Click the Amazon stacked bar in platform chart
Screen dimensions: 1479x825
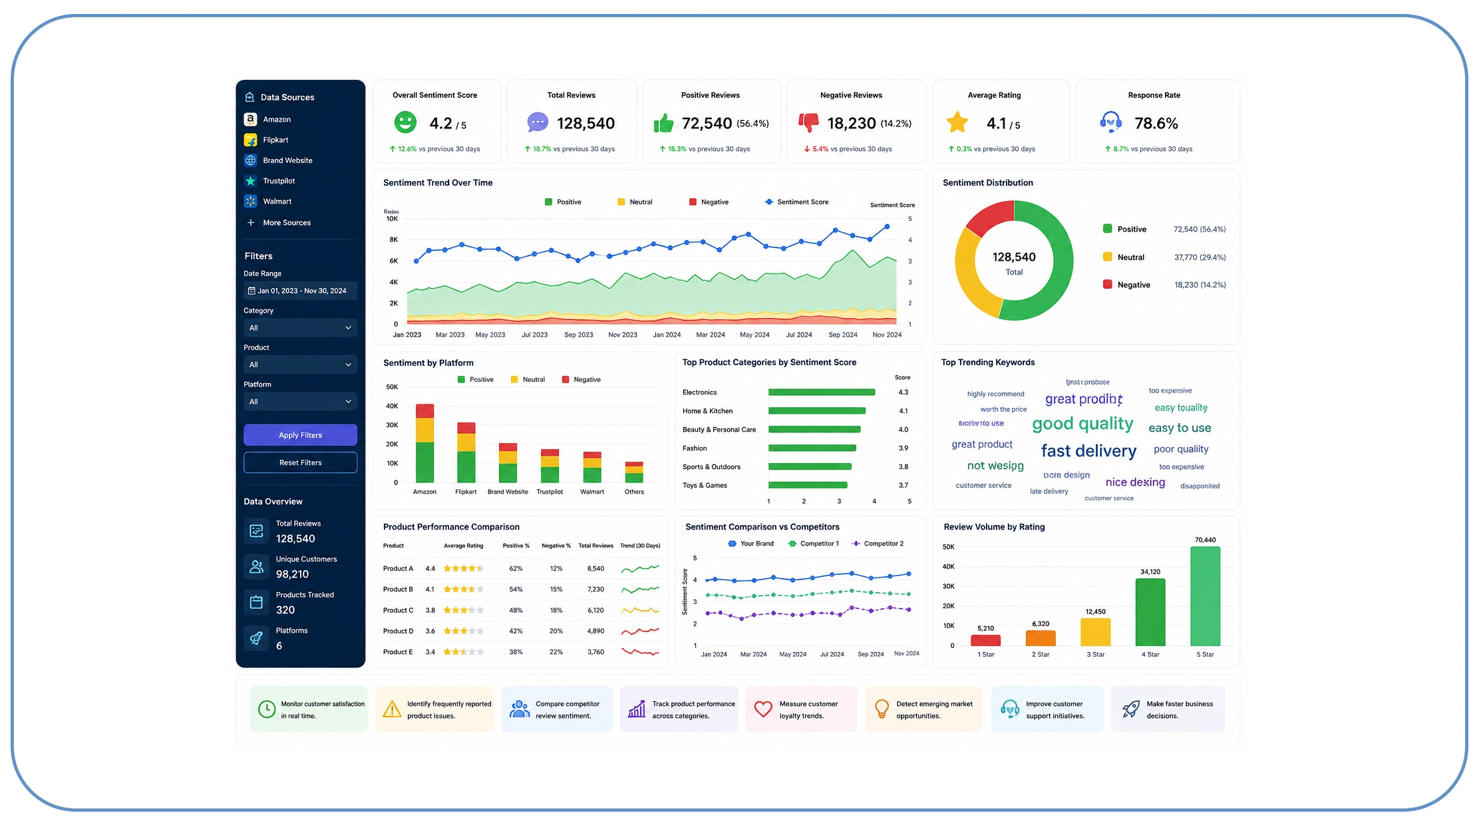coord(424,443)
